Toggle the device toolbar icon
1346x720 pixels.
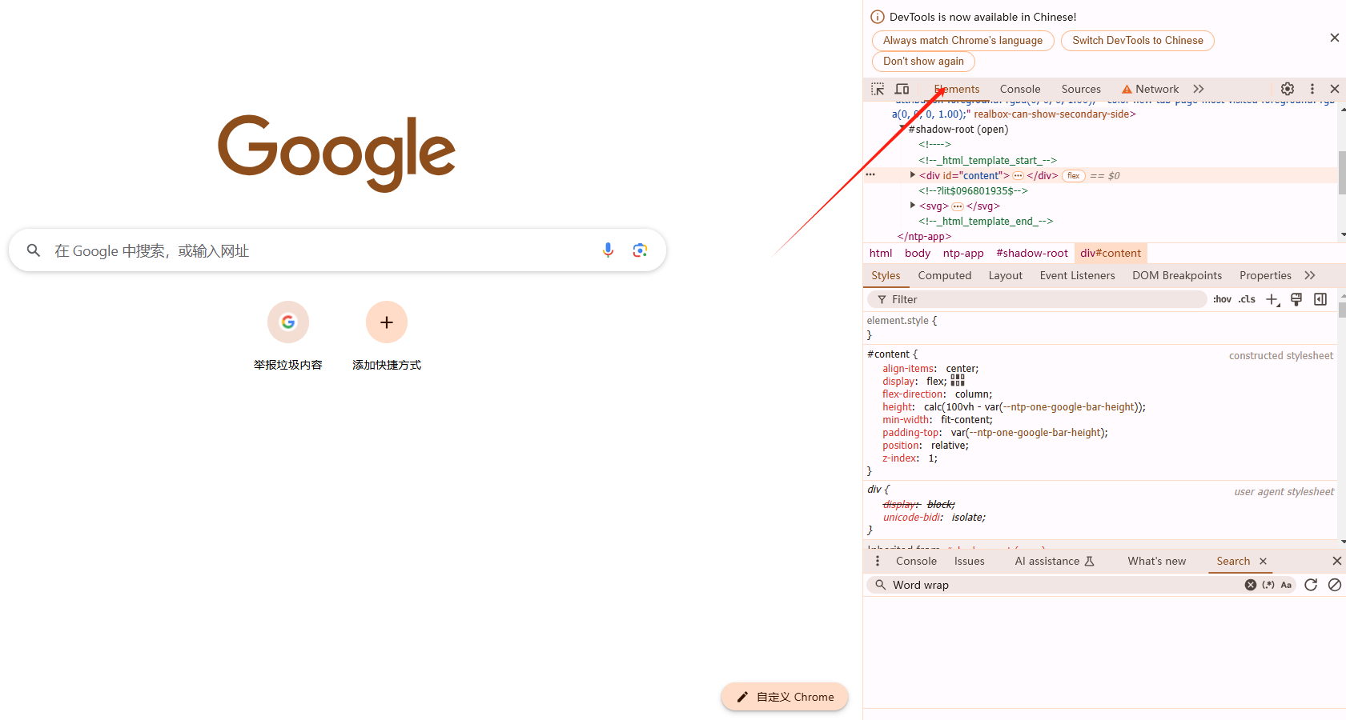pyautogui.click(x=902, y=89)
